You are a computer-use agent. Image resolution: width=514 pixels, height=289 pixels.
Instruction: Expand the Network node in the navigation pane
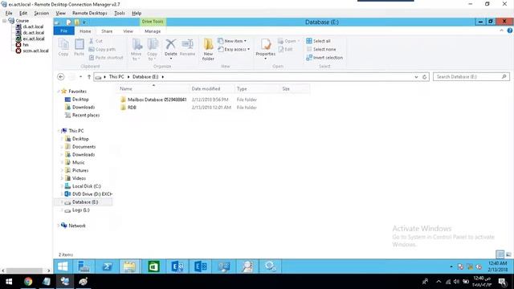59,226
